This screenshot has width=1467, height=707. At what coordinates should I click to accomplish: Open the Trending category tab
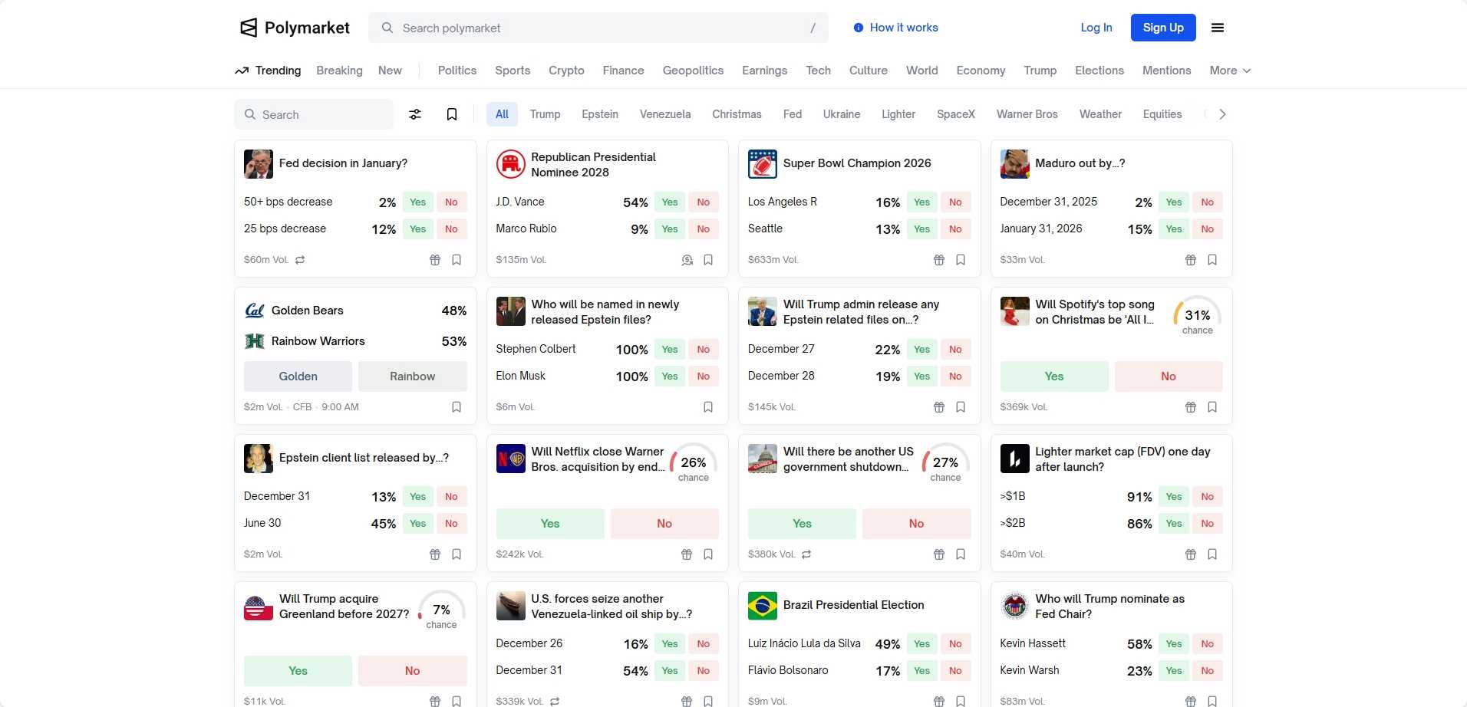[269, 71]
